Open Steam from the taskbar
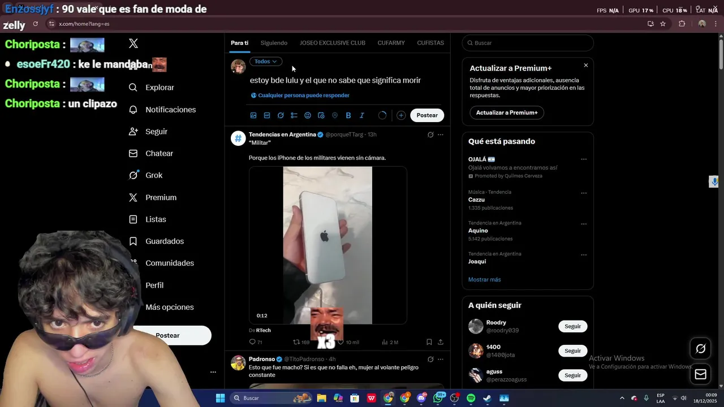724x407 pixels. [487, 398]
